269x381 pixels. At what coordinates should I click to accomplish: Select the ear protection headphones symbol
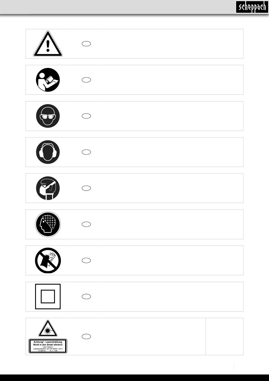click(x=48, y=152)
